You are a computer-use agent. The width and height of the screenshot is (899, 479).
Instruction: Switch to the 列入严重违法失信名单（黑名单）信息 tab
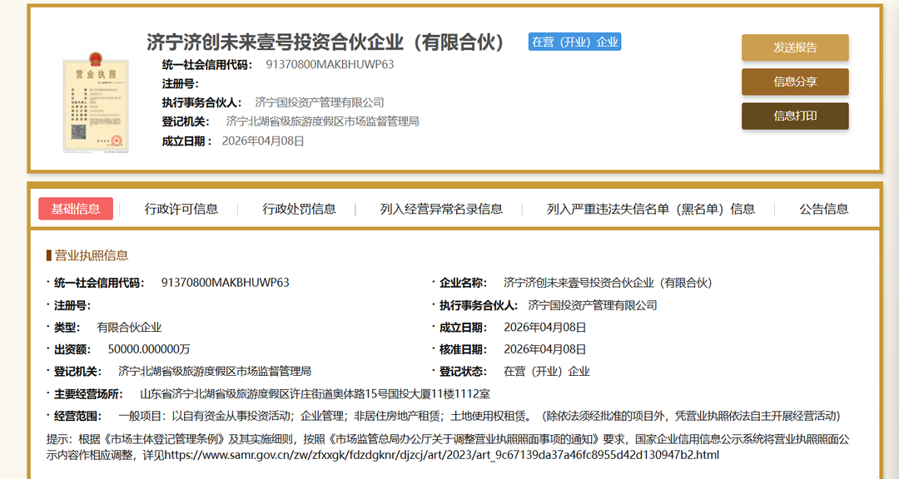(x=651, y=209)
